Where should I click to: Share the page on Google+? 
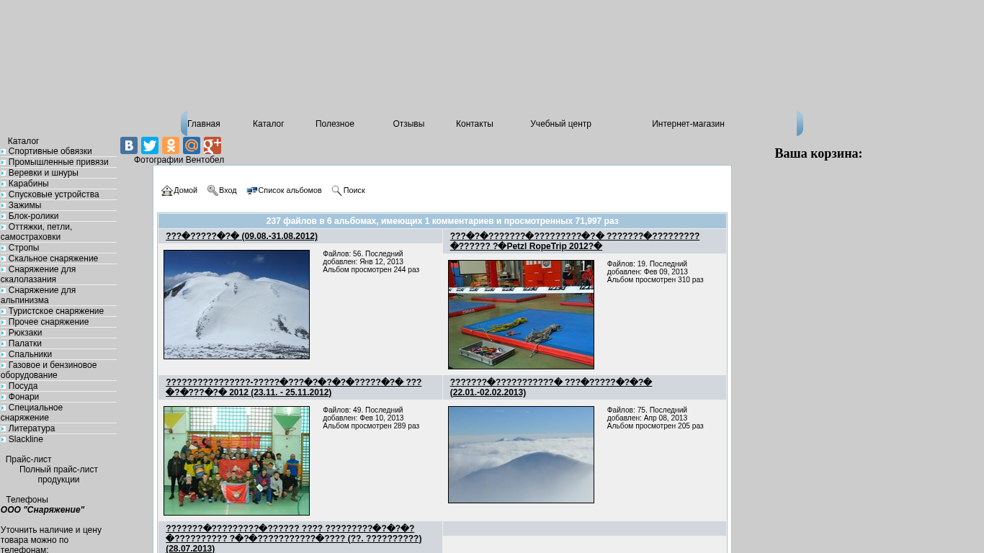point(213,145)
